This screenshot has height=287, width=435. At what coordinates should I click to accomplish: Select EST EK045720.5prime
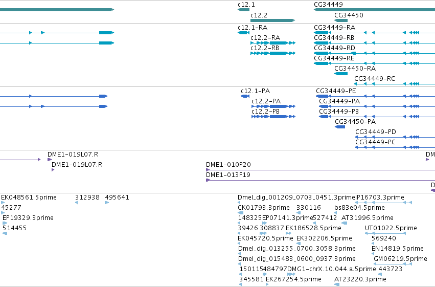tap(265, 239)
